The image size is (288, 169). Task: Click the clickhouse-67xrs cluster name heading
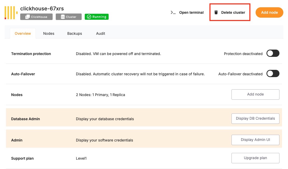(42, 9)
